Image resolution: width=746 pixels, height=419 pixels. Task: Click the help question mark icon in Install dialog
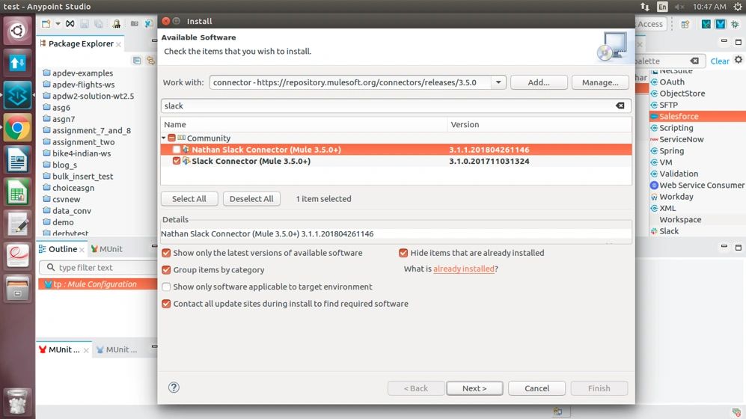tap(174, 388)
